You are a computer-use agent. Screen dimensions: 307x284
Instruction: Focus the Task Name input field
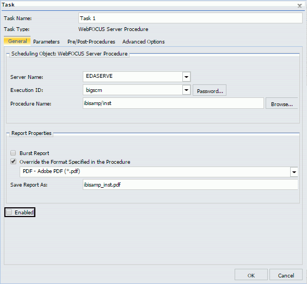point(191,18)
